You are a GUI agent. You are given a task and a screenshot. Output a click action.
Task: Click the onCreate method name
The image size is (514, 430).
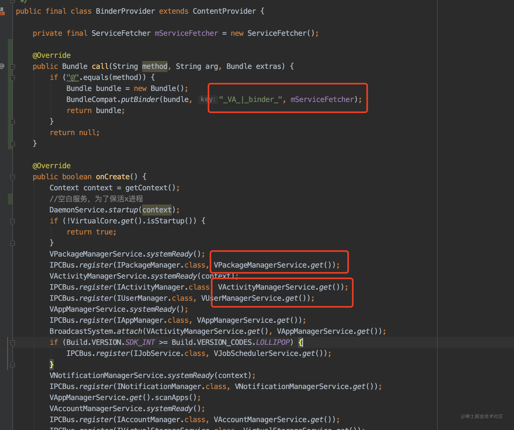tap(113, 177)
